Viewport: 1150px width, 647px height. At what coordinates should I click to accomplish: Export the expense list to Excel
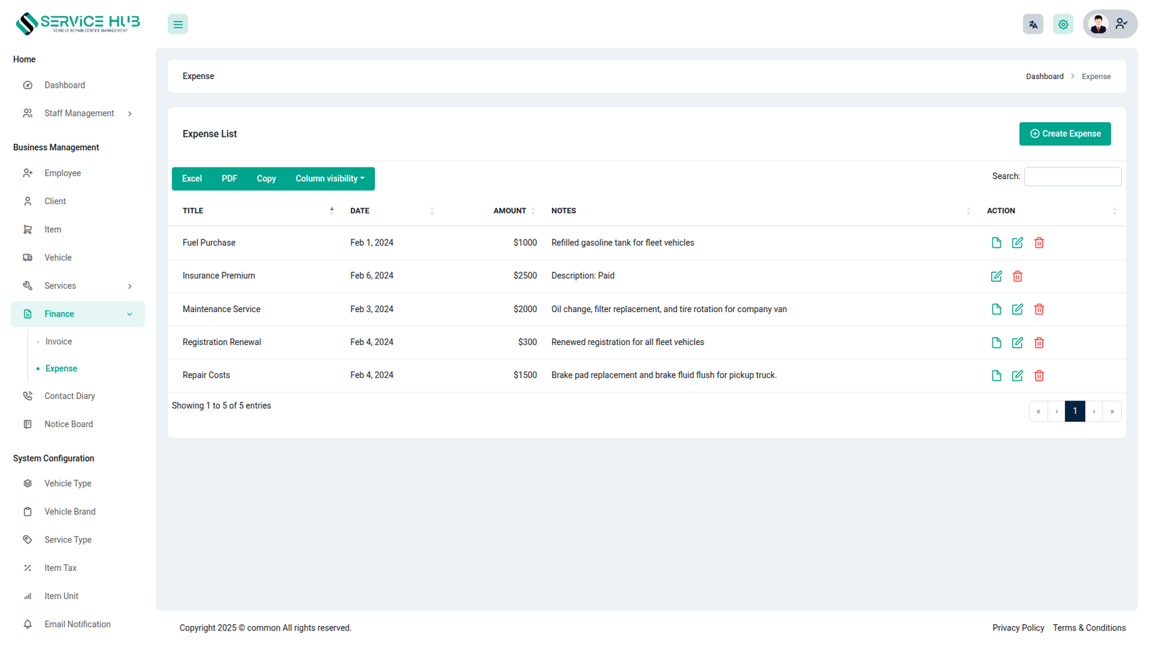click(x=192, y=179)
